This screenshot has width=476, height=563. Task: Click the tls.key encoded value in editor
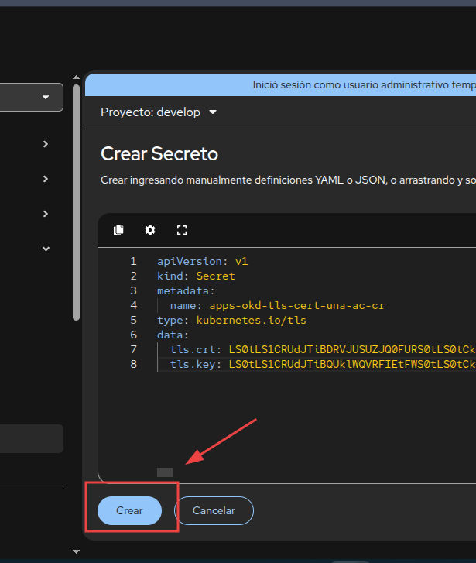[x=348, y=364]
